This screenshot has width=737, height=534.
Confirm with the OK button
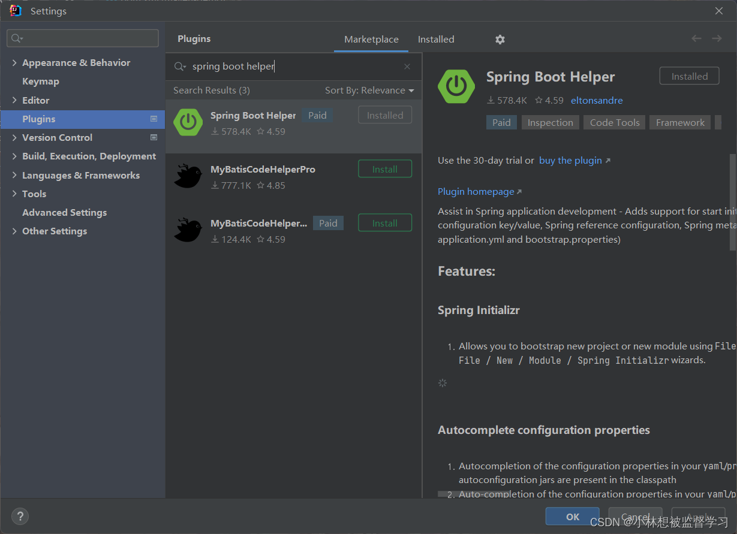[573, 517]
